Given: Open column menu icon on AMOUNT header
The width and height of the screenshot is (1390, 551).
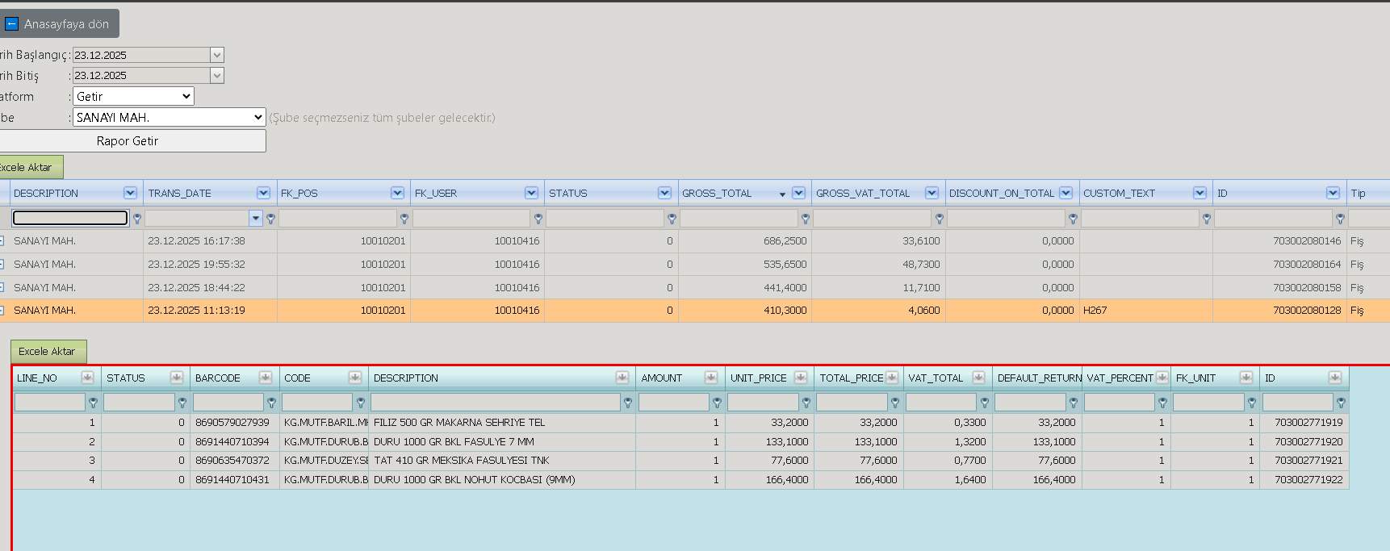Looking at the screenshot, I should 711,378.
